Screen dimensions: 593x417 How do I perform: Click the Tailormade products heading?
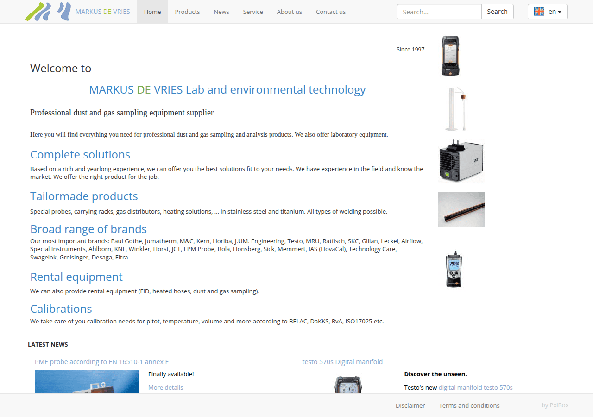[x=84, y=196]
